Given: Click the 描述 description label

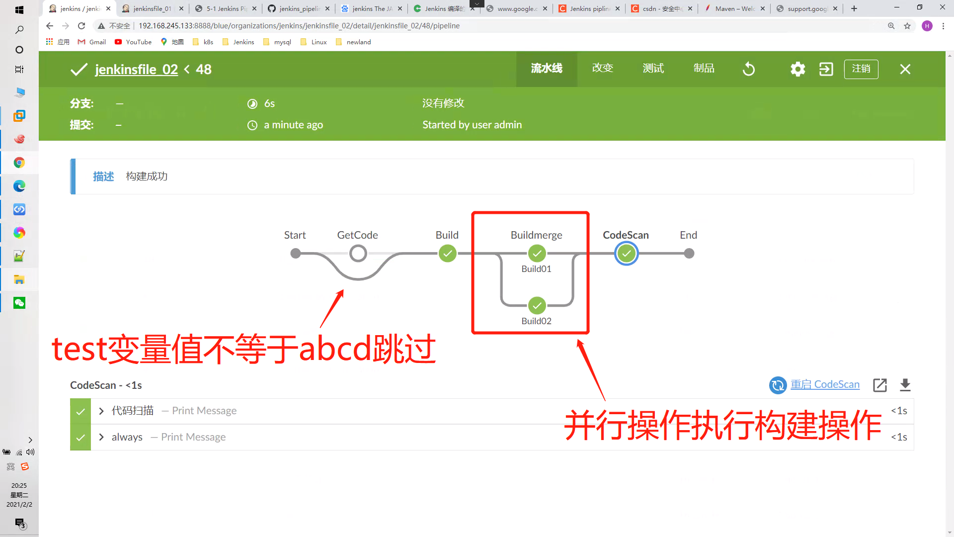Looking at the screenshot, I should coord(103,176).
